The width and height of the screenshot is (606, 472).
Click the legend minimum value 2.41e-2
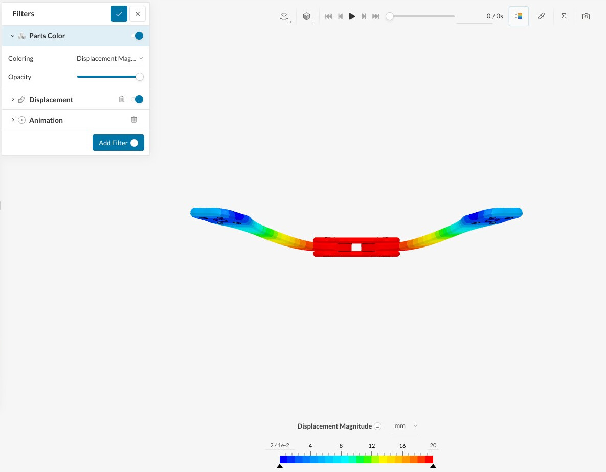click(280, 445)
